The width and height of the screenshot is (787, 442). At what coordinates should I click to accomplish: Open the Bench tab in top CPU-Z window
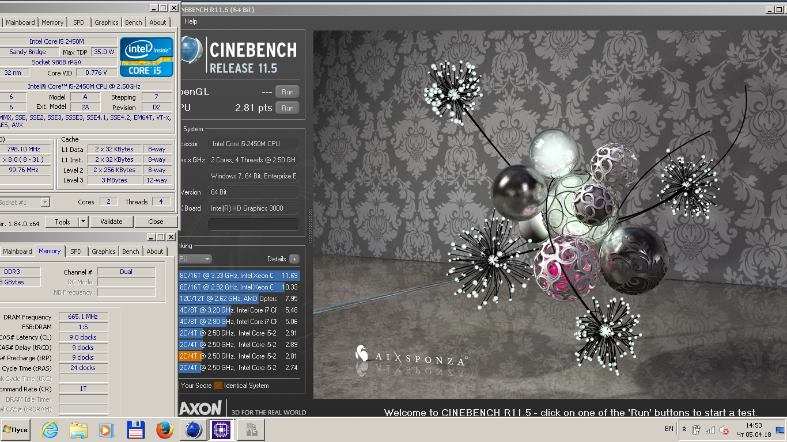point(134,22)
